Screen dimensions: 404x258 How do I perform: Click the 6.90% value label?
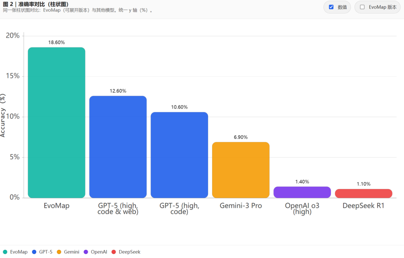click(x=241, y=137)
